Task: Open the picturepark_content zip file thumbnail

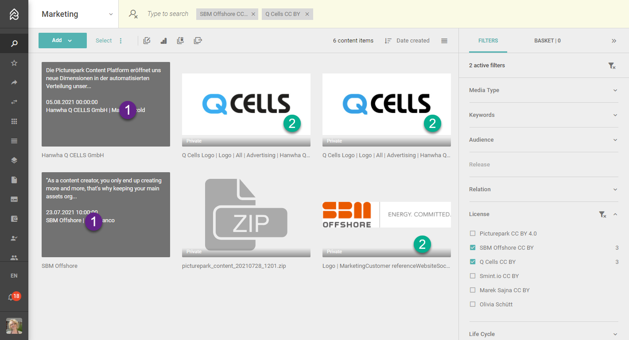Action: tap(246, 215)
